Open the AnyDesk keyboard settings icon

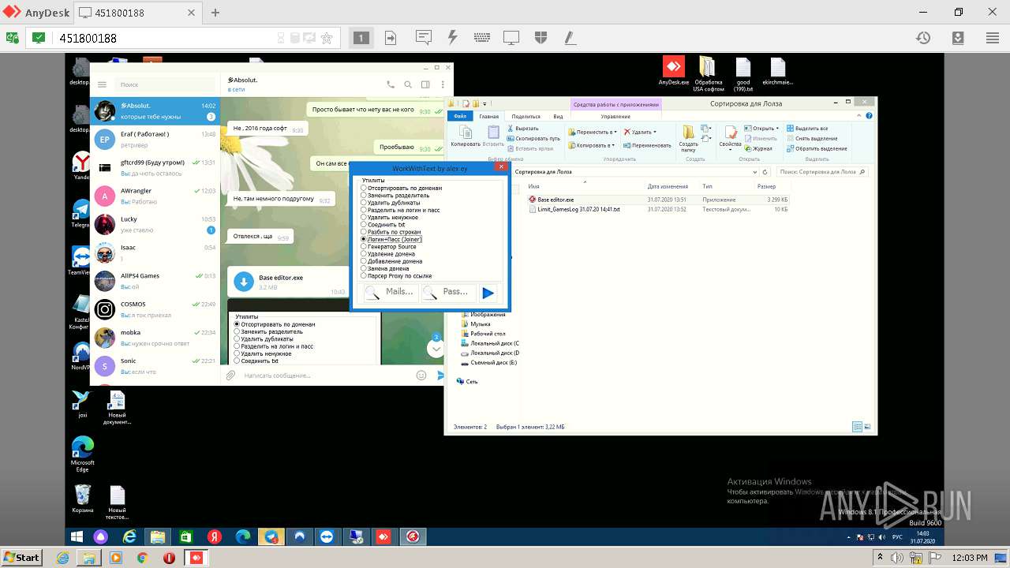(482, 37)
